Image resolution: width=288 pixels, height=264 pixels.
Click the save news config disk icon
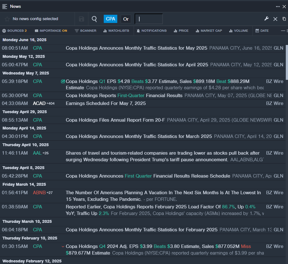pyautogui.click(x=81, y=19)
